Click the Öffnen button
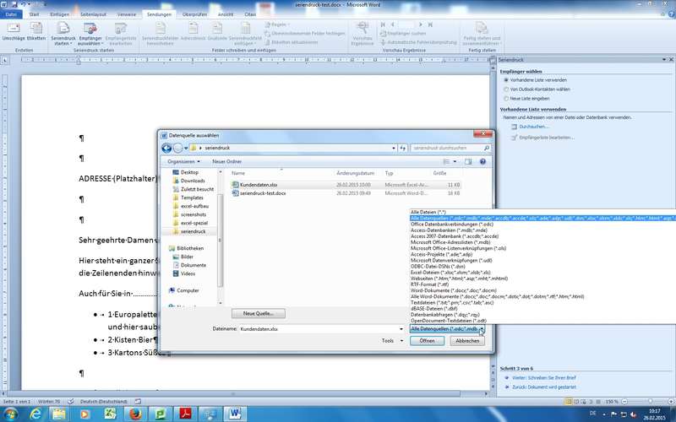676x422 pixels. [x=428, y=341]
